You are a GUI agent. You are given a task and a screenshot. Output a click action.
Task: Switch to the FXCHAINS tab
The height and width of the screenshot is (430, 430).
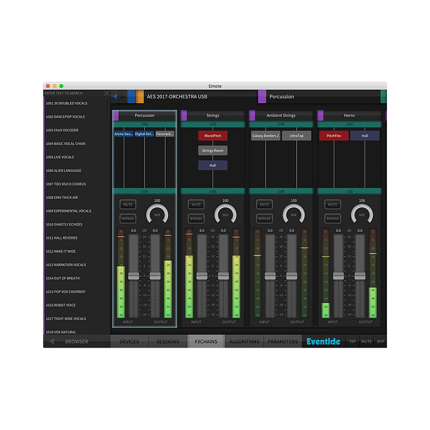206,341
